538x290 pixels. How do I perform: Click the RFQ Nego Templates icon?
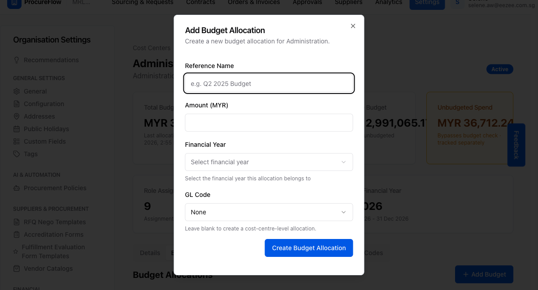click(x=17, y=222)
